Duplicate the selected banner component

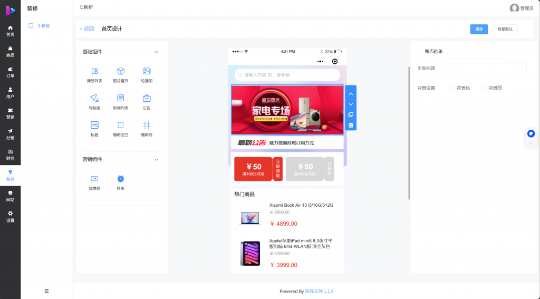click(351, 114)
